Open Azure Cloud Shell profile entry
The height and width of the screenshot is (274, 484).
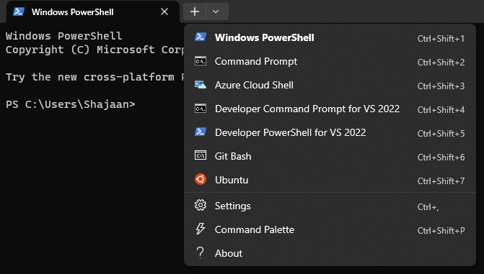point(330,86)
